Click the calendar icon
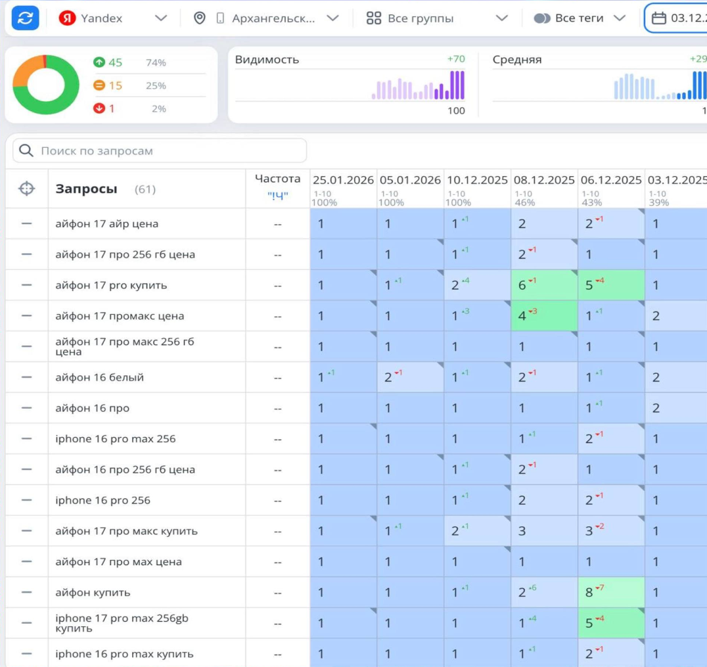The width and height of the screenshot is (707, 667). coord(659,18)
